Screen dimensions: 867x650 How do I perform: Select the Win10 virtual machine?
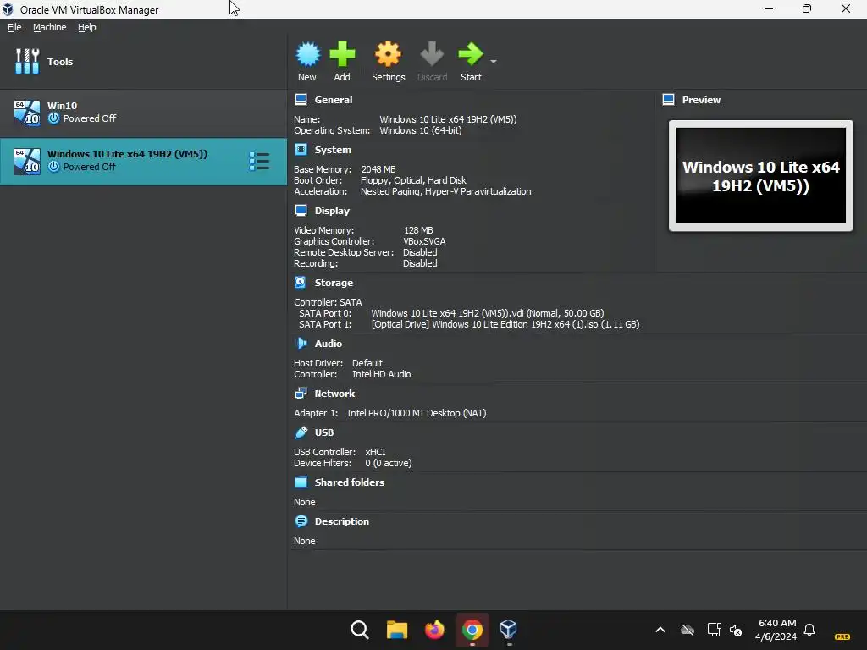pyautogui.click(x=143, y=113)
